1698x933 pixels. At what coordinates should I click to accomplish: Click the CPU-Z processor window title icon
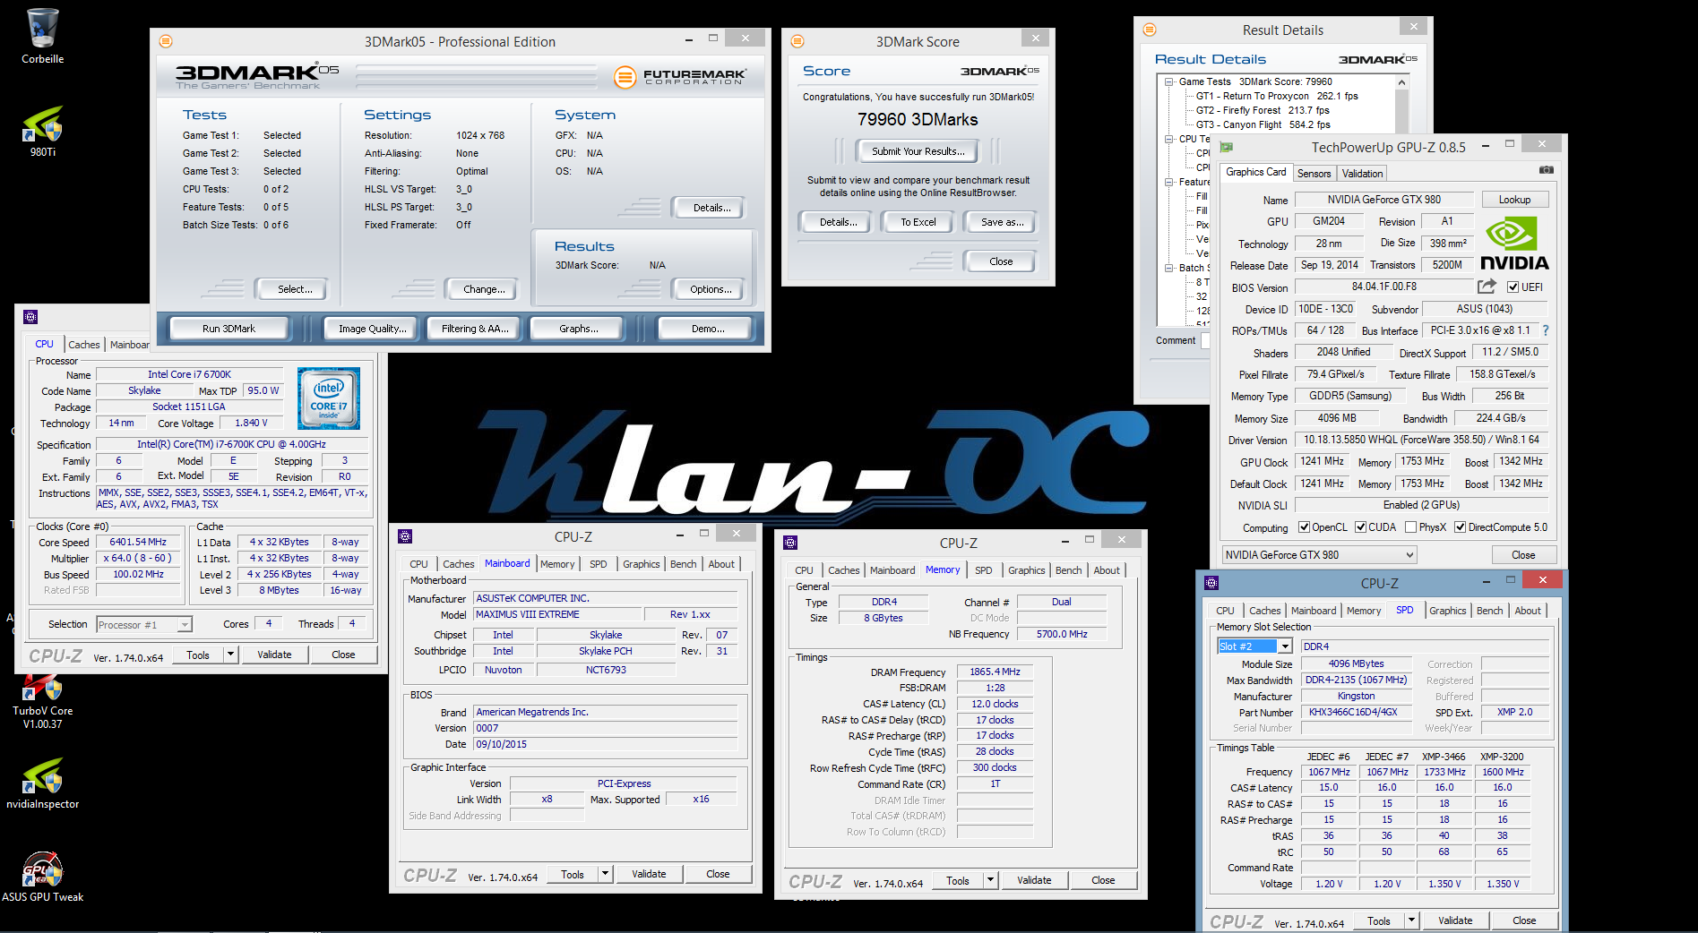30,317
